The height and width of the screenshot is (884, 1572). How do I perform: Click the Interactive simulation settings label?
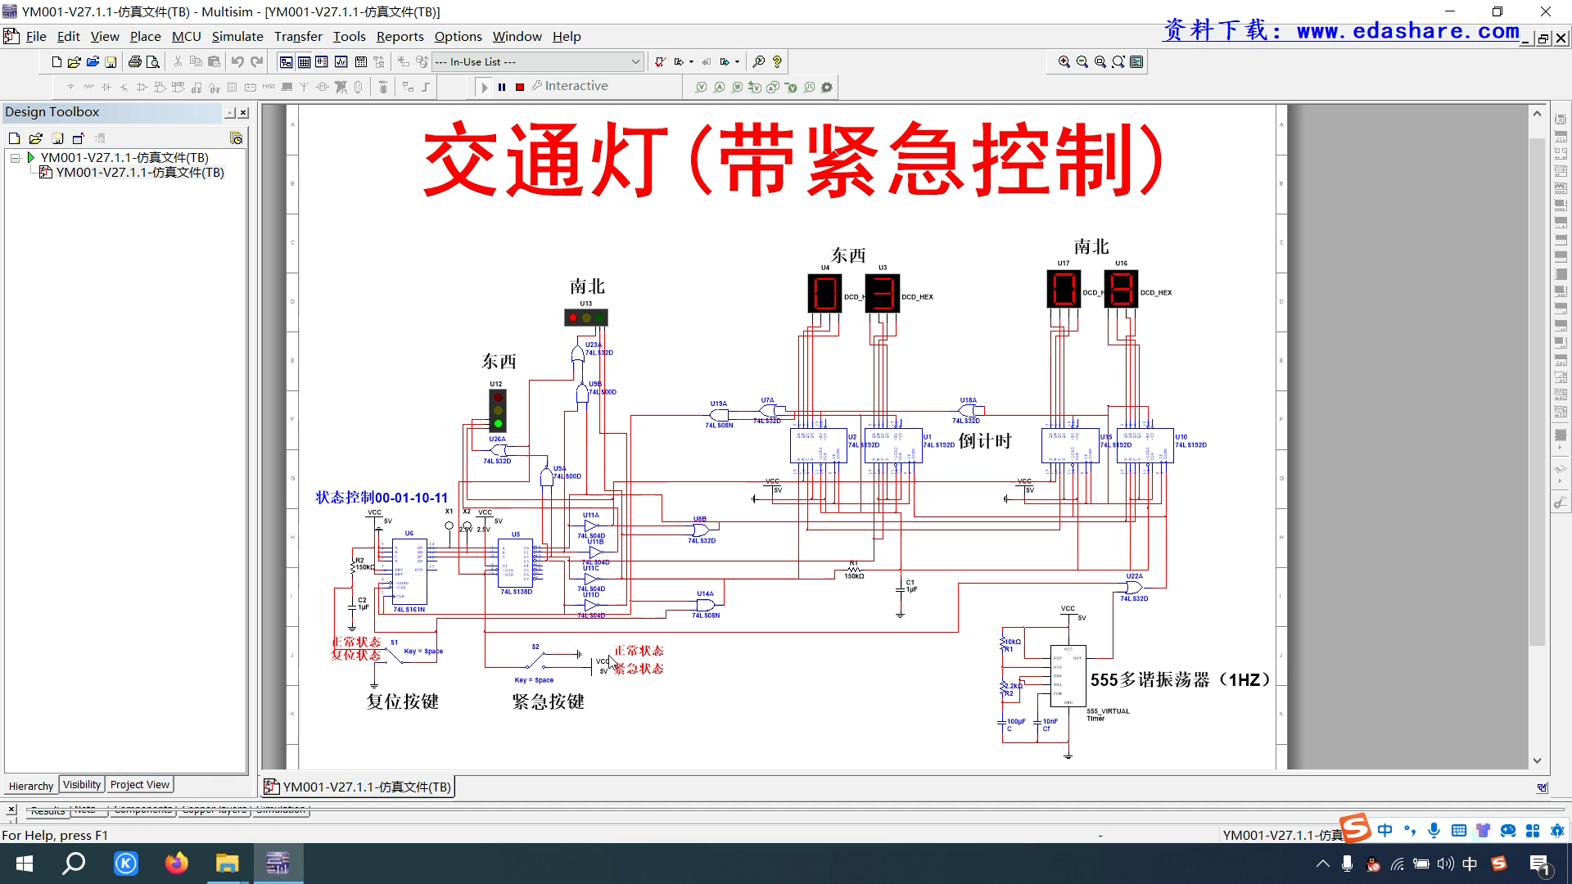pyautogui.click(x=571, y=86)
